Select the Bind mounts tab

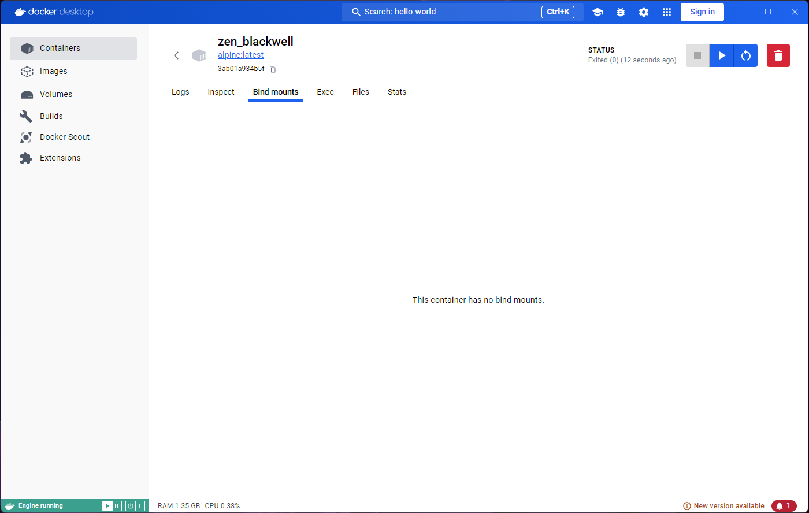coord(276,92)
